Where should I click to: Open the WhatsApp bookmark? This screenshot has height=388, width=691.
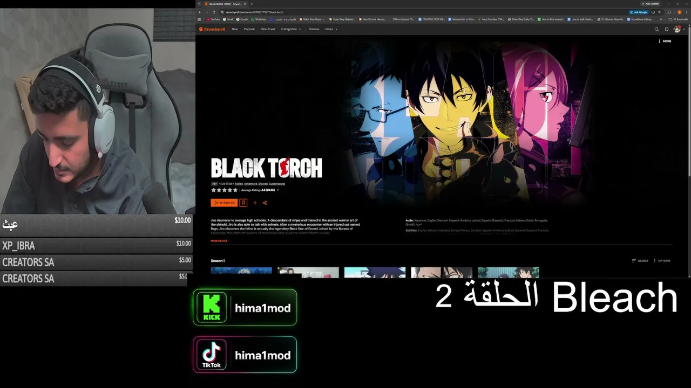point(259,19)
